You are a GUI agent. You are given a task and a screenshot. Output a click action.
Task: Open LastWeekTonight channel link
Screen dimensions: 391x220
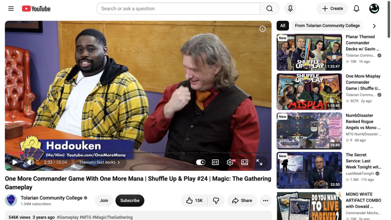point(360,174)
